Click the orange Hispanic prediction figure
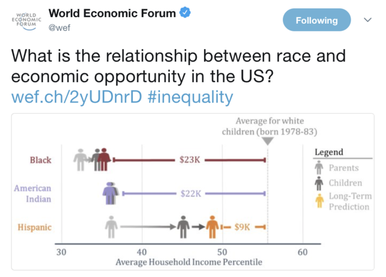Screen dimensions: 386x277 pyautogui.click(x=212, y=226)
